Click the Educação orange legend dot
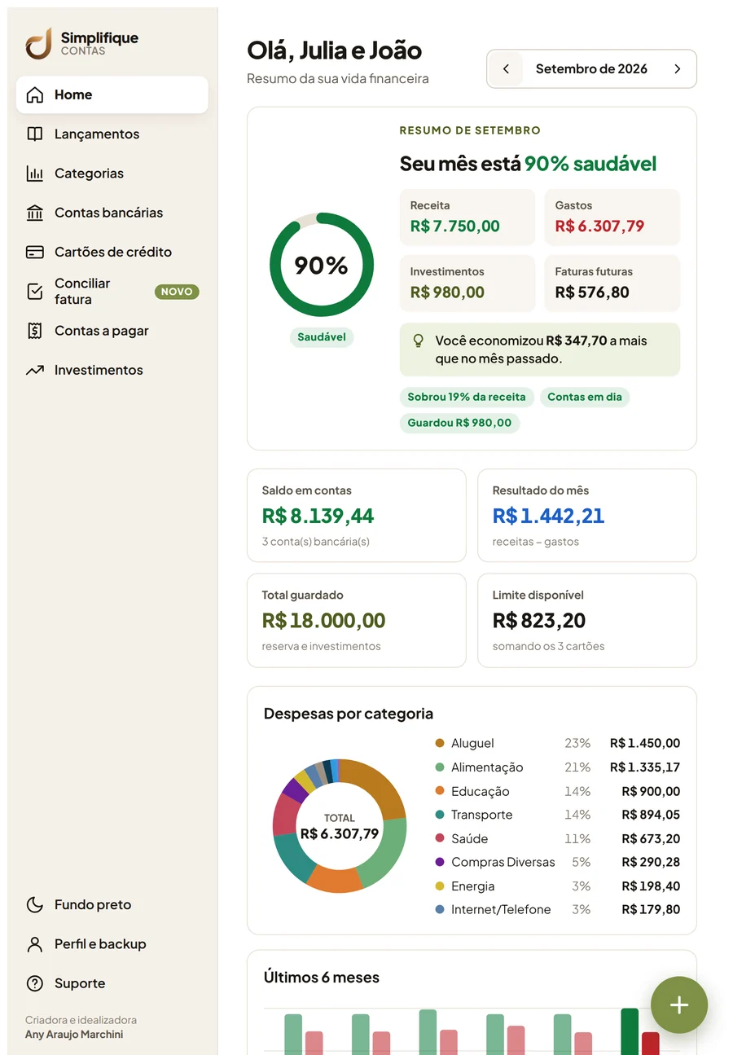Screen dimensions: 733x1055 pos(440,791)
